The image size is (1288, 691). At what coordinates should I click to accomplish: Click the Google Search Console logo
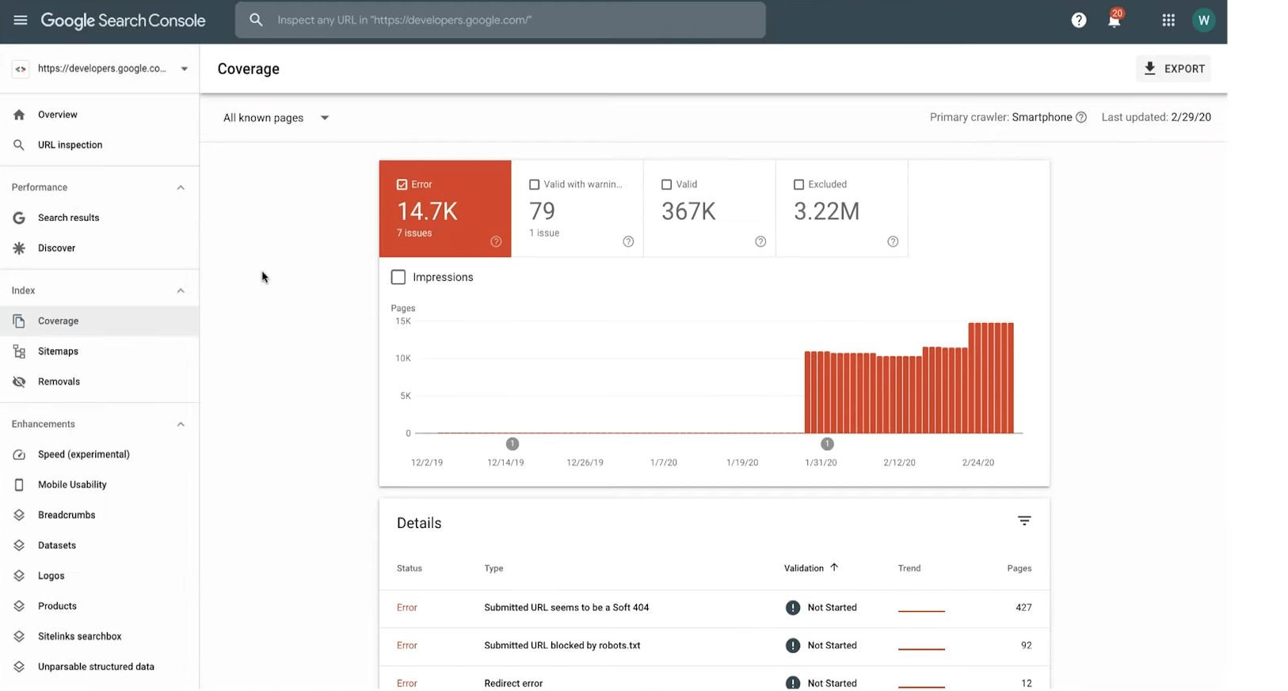point(123,21)
